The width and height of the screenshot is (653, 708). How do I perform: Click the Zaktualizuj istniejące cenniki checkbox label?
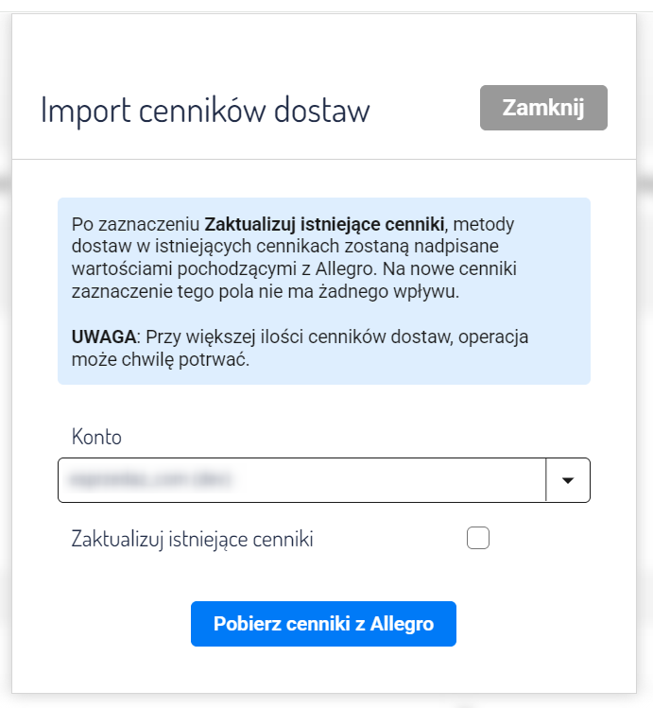click(192, 539)
